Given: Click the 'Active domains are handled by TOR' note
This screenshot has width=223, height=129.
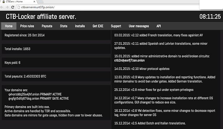Looking at the screenshot, I should (x=38, y=111).
